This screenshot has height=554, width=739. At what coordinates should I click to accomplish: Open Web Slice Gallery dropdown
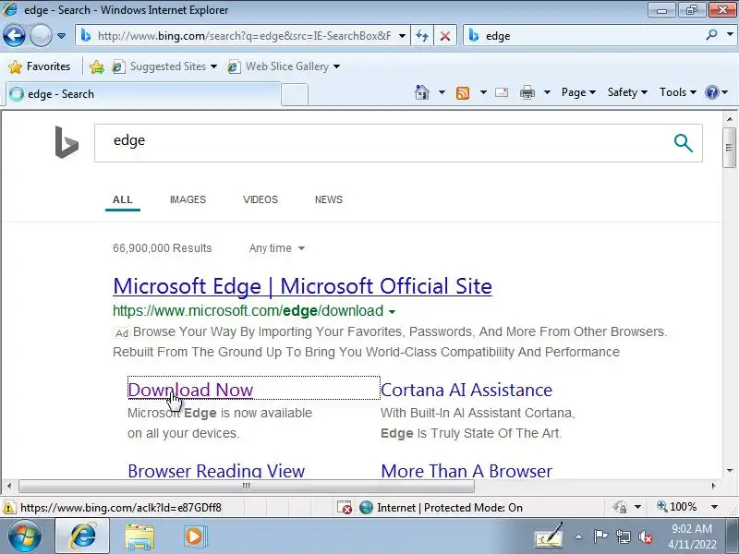pos(284,66)
